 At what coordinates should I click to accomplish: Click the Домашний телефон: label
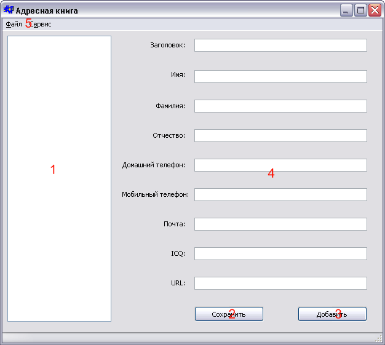[x=154, y=165]
